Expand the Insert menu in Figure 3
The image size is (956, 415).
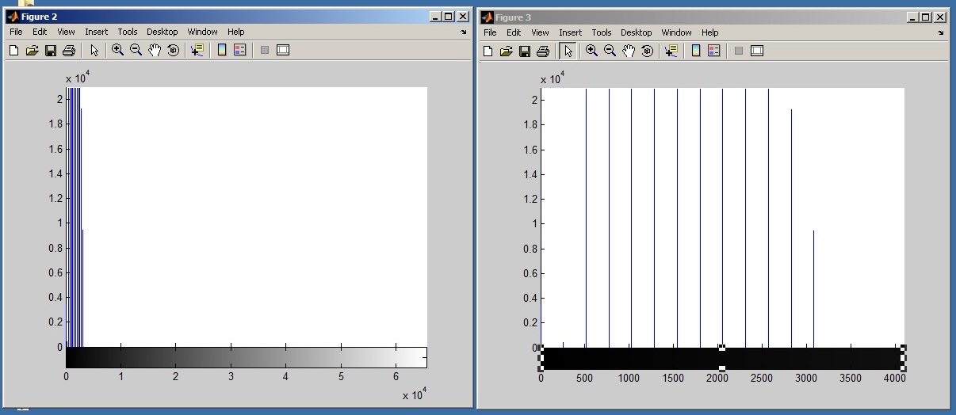coord(570,32)
